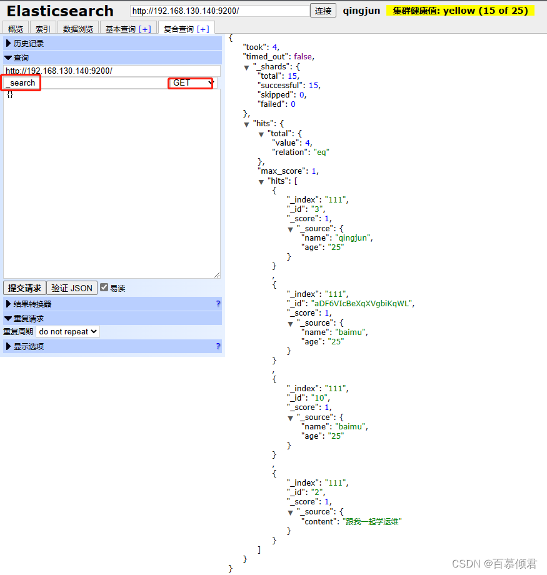
Task: Collapse "_source" containing content field
Action: pyautogui.click(x=291, y=512)
